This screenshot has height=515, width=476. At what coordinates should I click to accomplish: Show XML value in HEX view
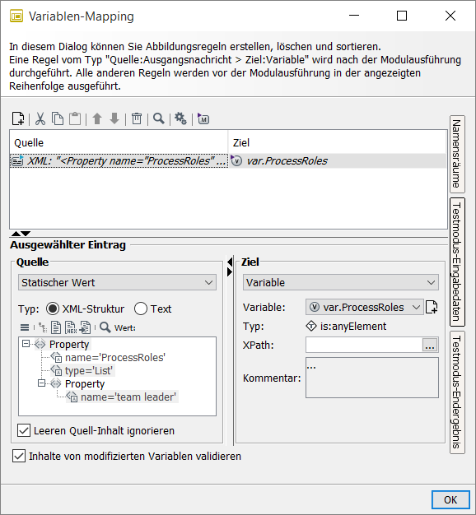pyautogui.click(x=70, y=327)
